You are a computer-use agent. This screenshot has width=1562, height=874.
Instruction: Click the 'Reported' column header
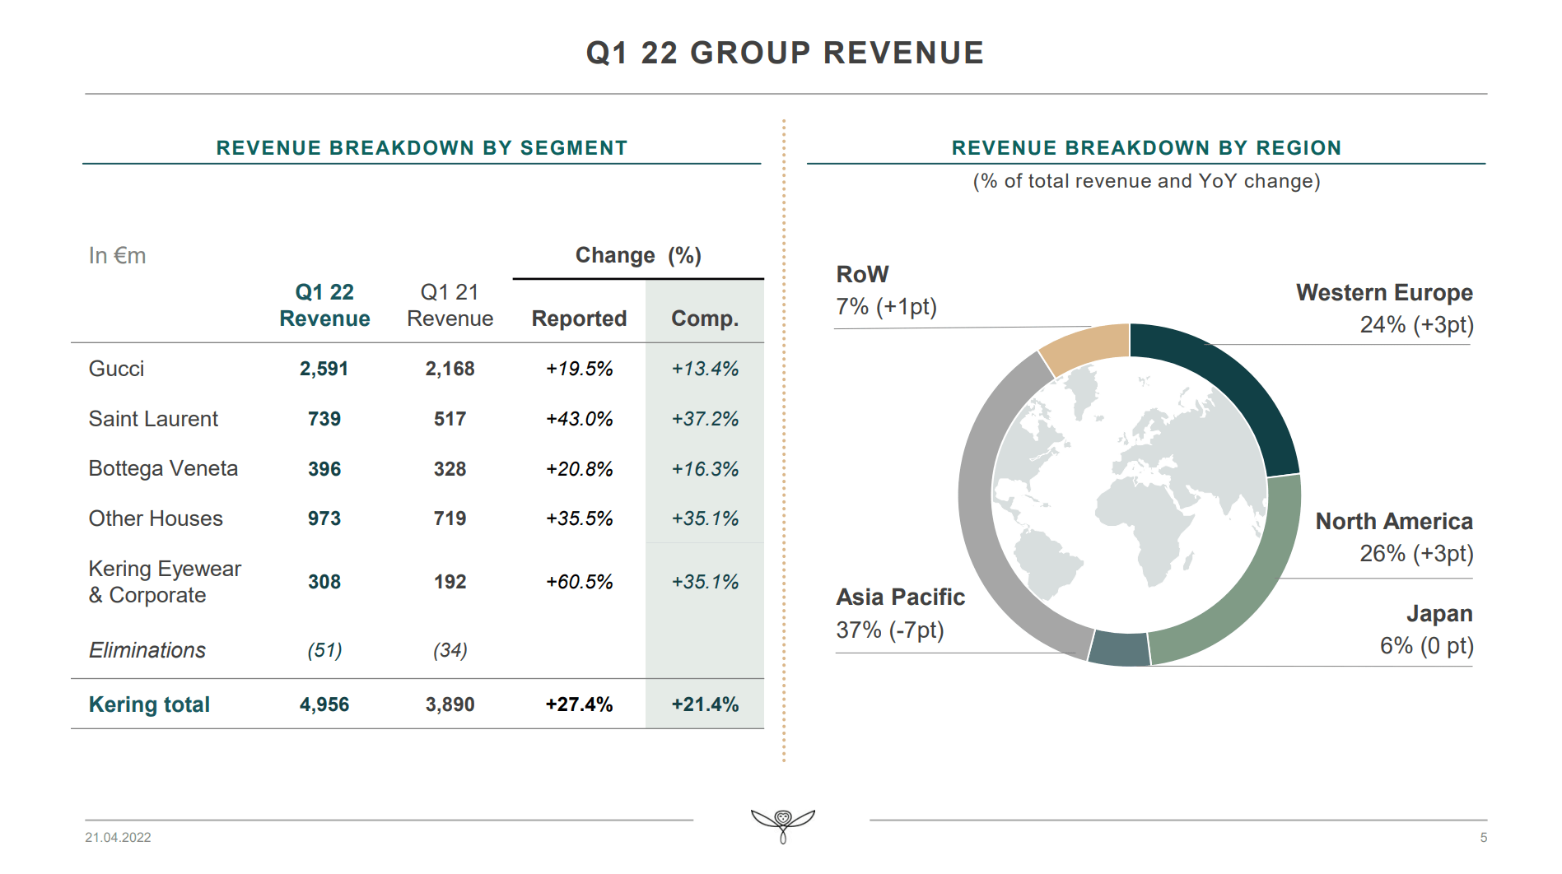tap(579, 318)
